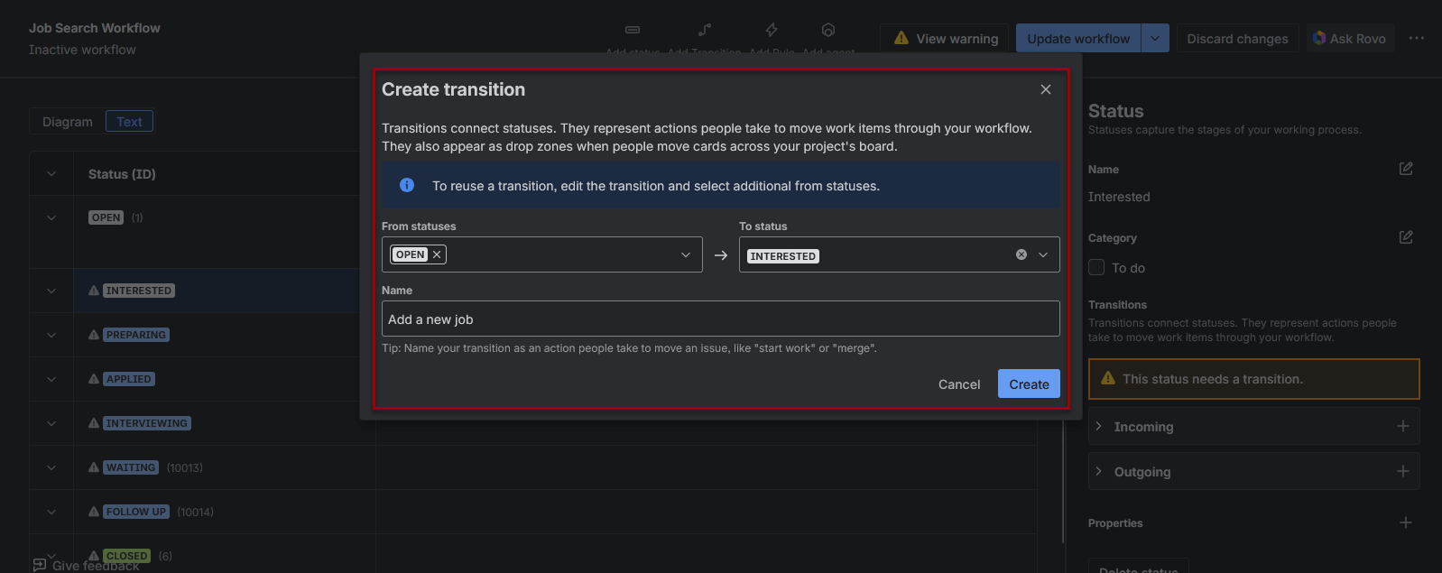Select the PREPARING status lozenge
The width and height of the screenshot is (1442, 573).
136,335
